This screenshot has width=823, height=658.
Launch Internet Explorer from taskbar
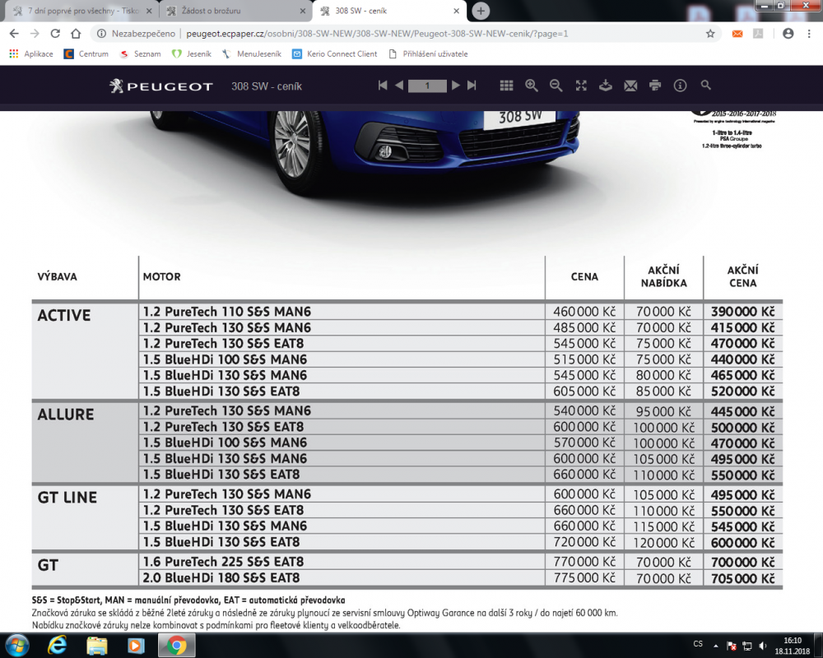click(57, 646)
